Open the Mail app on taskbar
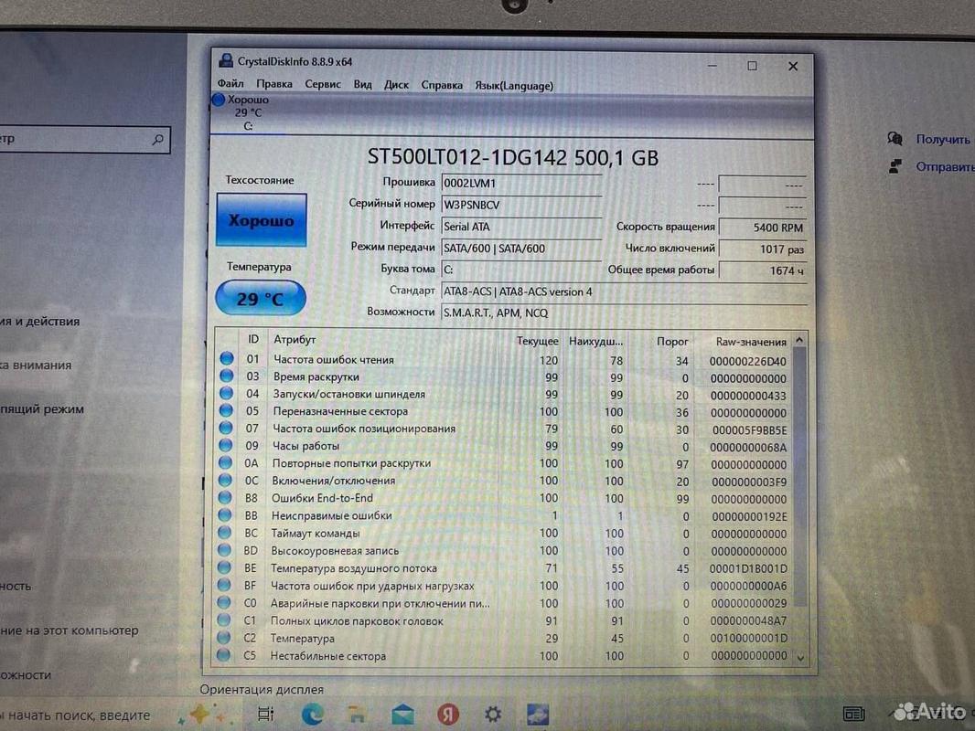Viewport: 975px width, 731px height. point(402,714)
